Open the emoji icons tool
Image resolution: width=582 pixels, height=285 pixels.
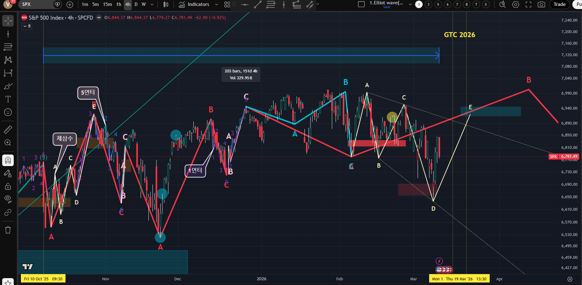[x=8, y=112]
